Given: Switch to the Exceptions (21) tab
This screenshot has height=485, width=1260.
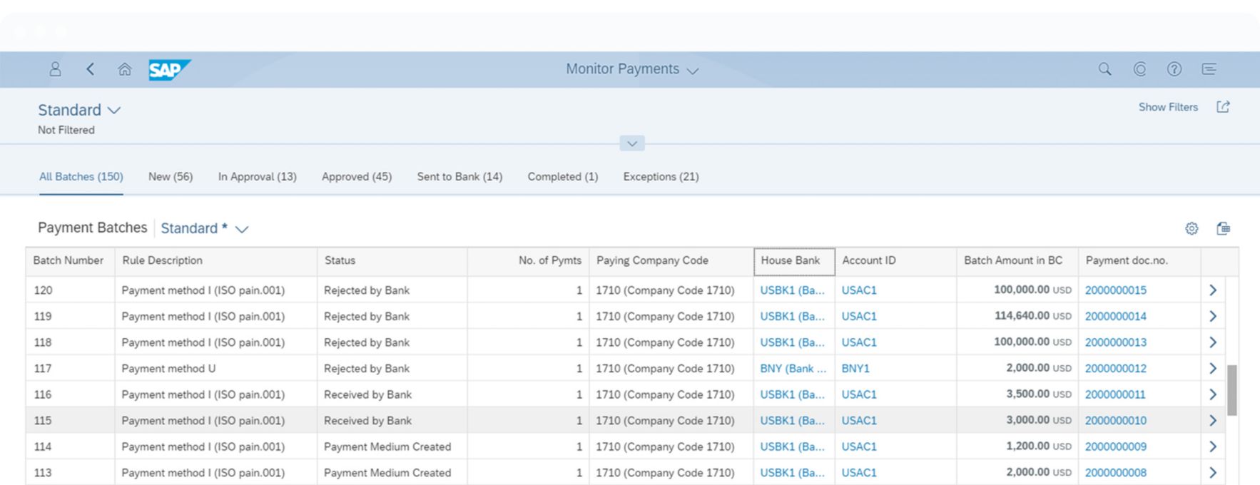Looking at the screenshot, I should click(661, 177).
